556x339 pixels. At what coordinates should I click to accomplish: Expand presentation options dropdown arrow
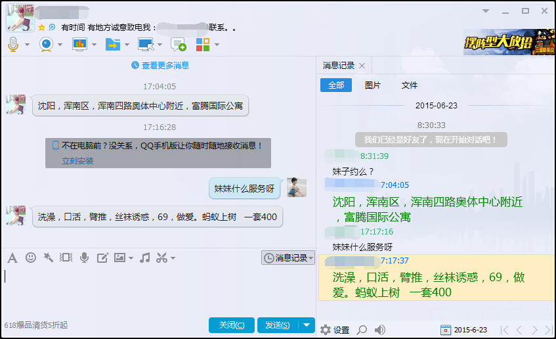94,45
